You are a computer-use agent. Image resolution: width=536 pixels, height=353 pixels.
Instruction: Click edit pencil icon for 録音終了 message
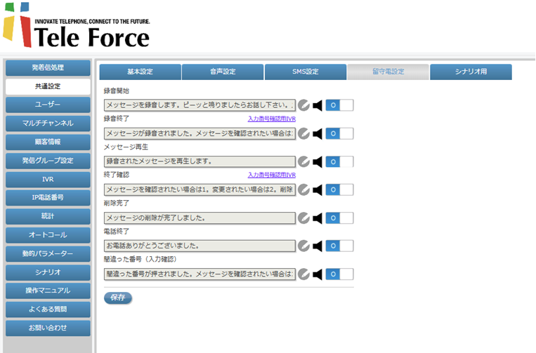(303, 133)
